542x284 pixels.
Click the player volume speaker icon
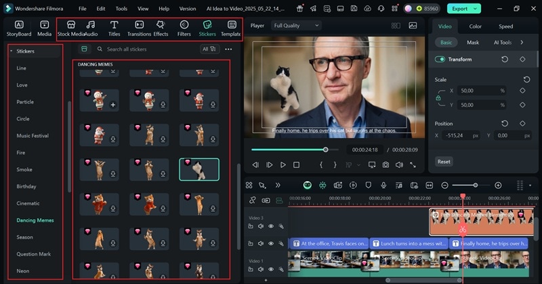[399, 165]
